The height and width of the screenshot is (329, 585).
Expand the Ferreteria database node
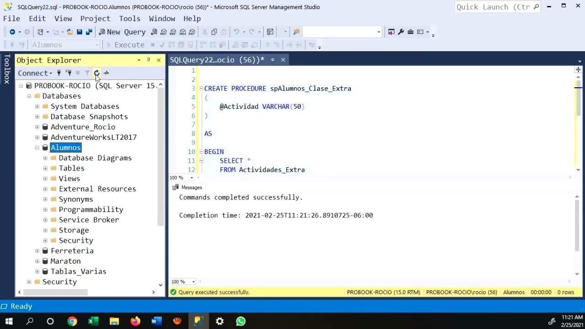[37, 251]
